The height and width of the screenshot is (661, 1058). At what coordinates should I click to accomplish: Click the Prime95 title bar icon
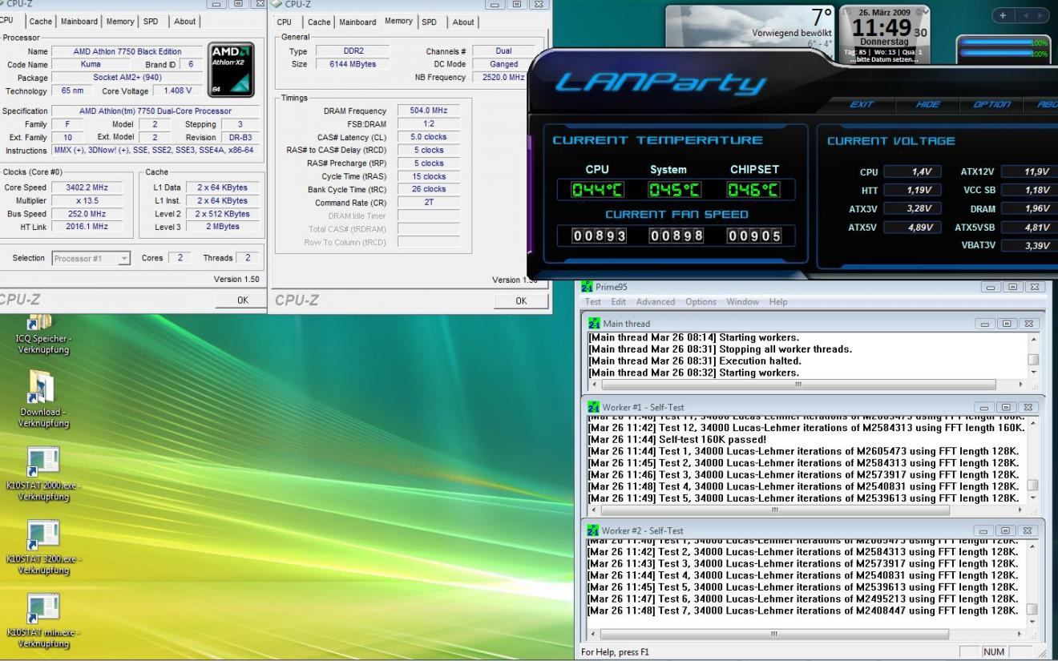pyautogui.click(x=587, y=287)
